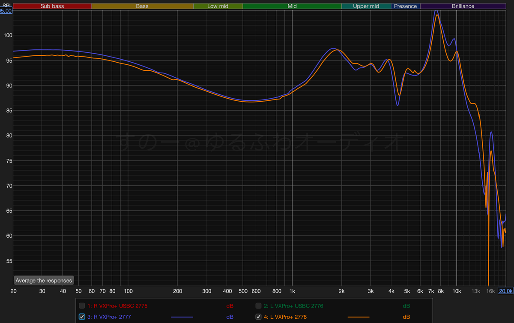The width and height of the screenshot is (514, 323).
Task: Enable the 1: R VXPro+ USBC 2775 trace checkbox
Action: click(x=82, y=306)
